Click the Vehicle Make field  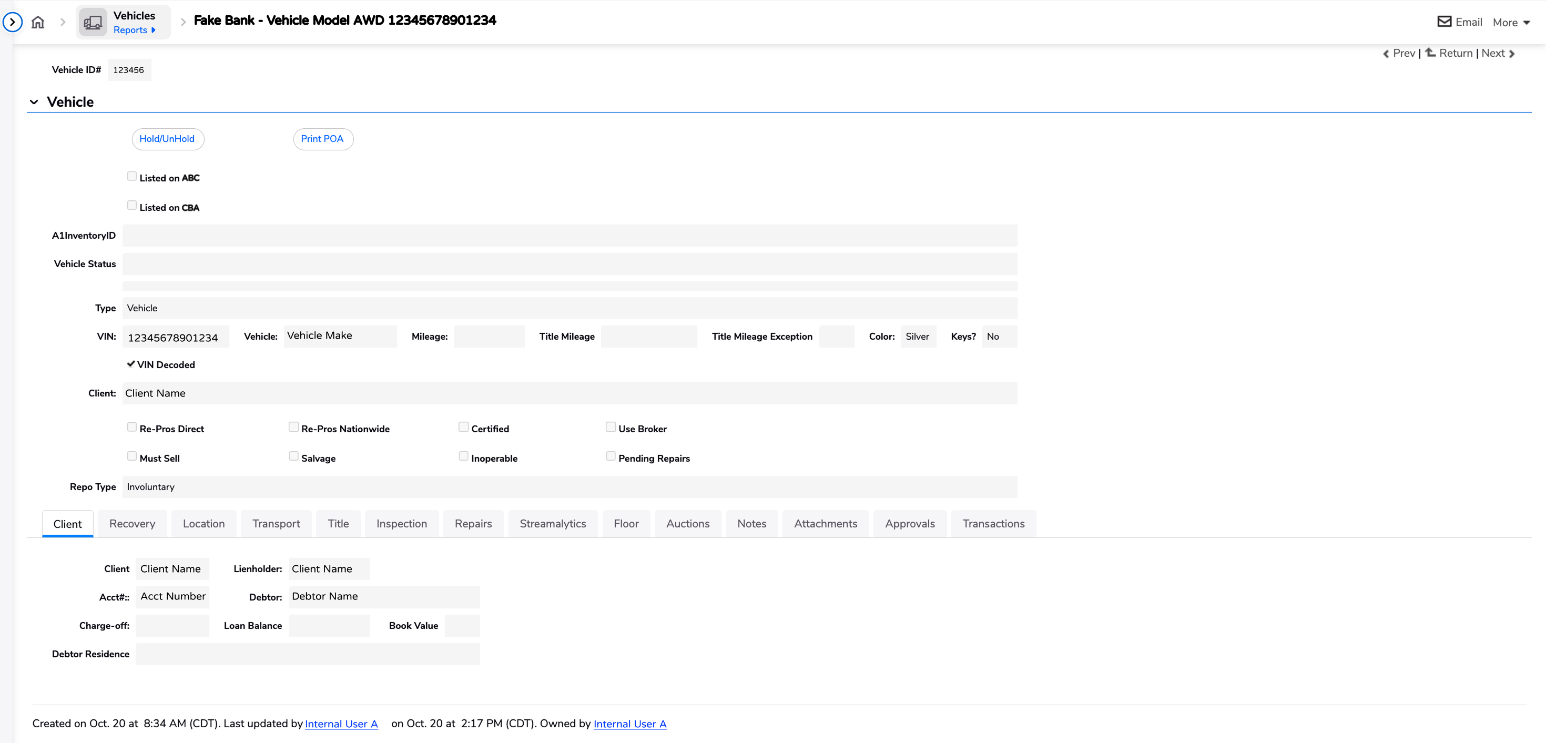pos(340,336)
